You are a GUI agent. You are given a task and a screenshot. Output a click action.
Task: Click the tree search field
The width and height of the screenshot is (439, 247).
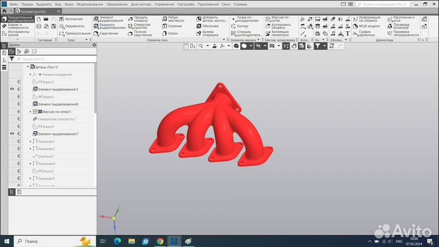(x=56, y=59)
